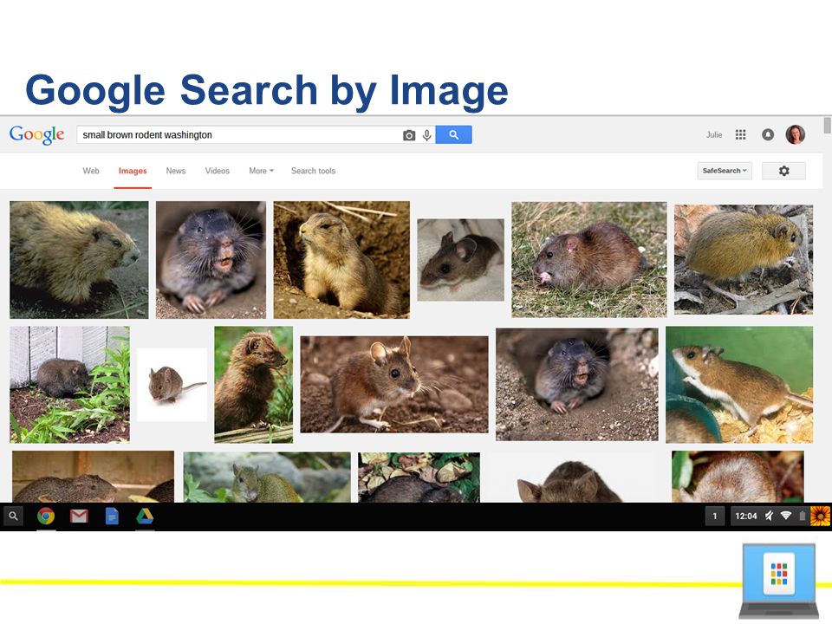Screen dimensions: 832x624
Task: Open Google Drive from the shelf
Action: [145, 516]
